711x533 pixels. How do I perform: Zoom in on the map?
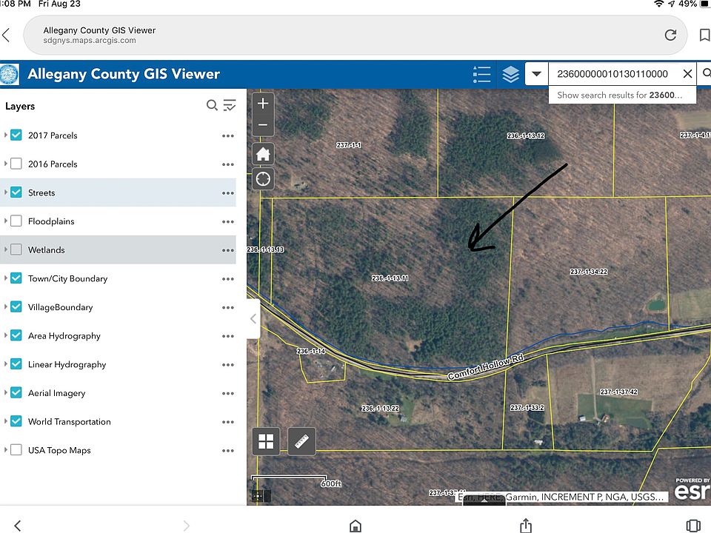[263, 104]
